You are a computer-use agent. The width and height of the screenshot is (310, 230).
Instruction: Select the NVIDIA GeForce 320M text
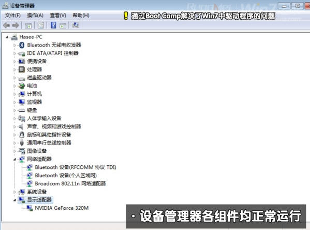coord(62,208)
